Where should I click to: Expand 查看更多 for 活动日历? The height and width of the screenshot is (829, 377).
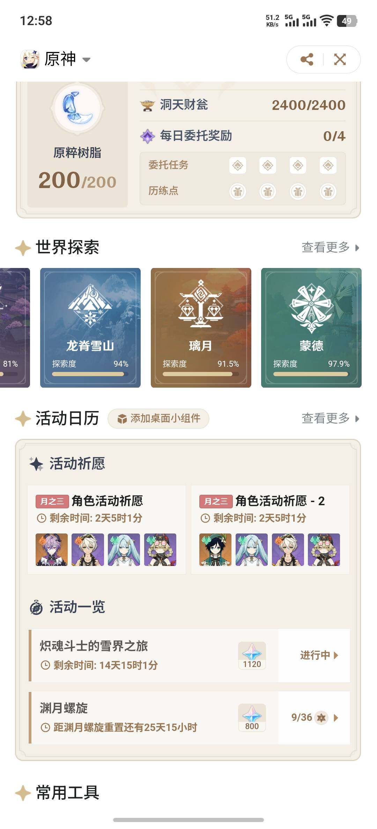[330, 418]
